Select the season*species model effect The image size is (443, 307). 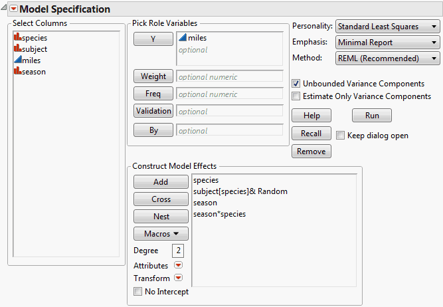(x=219, y=214)
